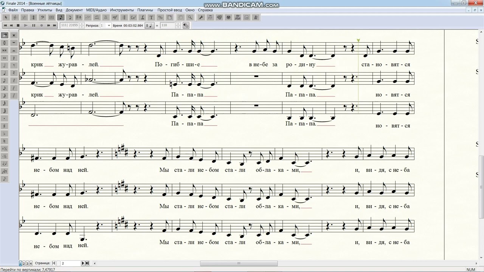This screenshot has width=484, height=272.
Task: Open the tempo note duration selector
Action: [x=150, y=25]
